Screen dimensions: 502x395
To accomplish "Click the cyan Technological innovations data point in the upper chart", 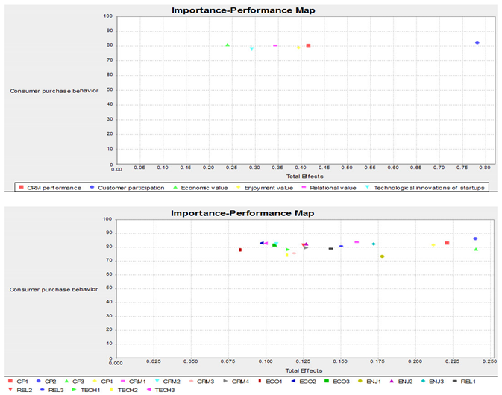I will pyautogui.click(x=251, y=48).
